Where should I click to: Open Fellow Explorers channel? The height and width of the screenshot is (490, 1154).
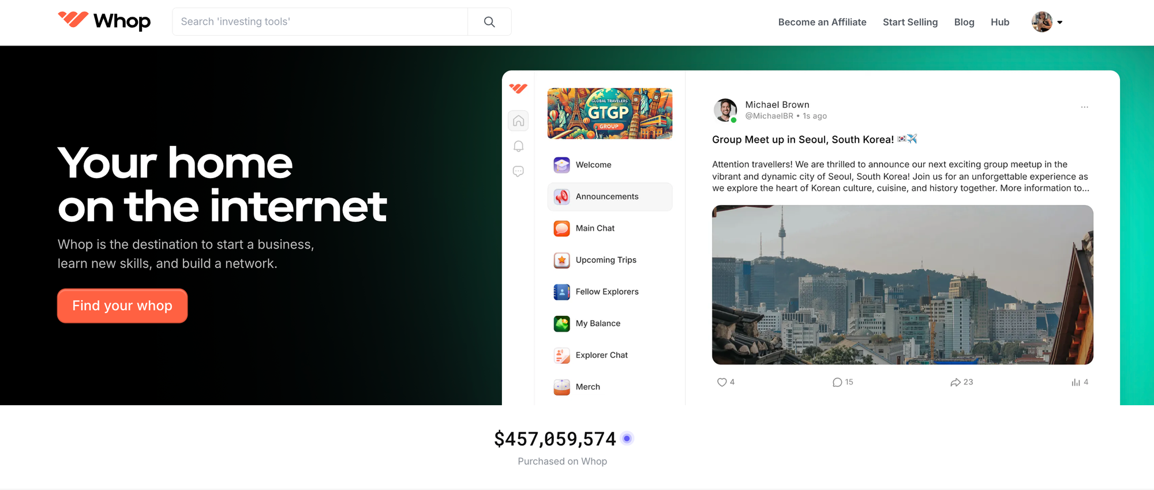pyautogui.click(x=610, y=292)
